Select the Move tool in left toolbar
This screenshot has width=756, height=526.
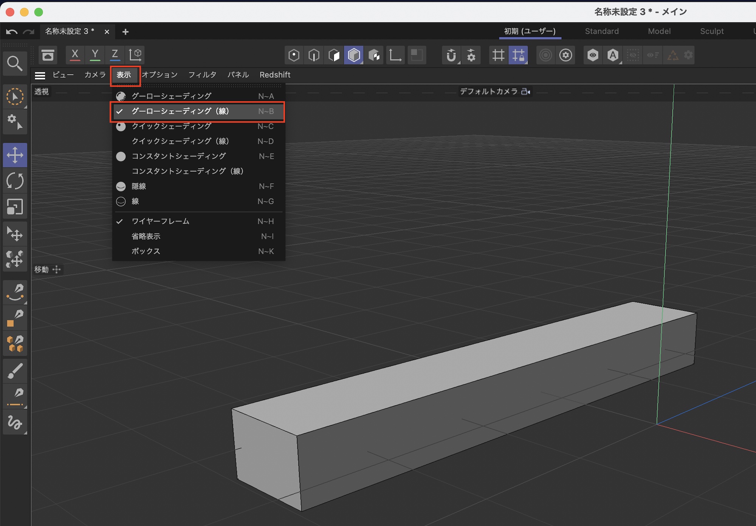click(15, 155)
